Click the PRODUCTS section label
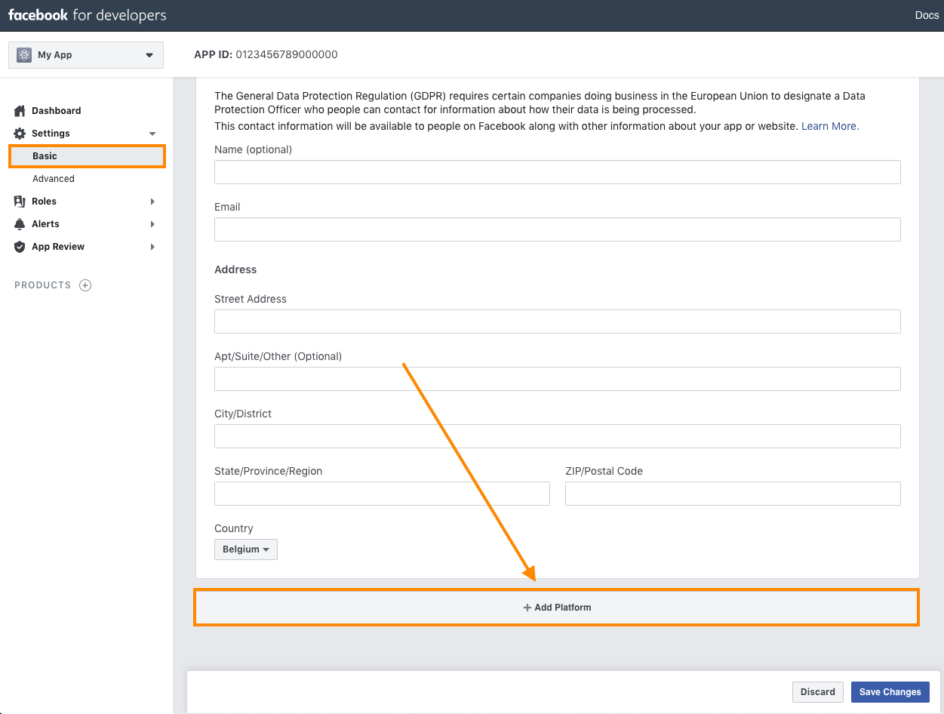Viewport: 944px width, 714px height. pyautogui.click(x=43, y=285)
